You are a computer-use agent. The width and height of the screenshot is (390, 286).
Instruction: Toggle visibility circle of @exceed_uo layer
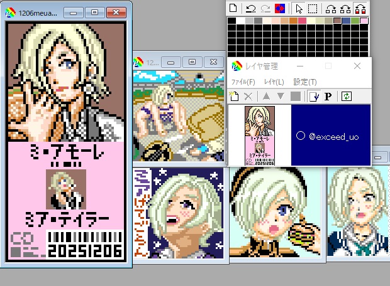point(301,135)
